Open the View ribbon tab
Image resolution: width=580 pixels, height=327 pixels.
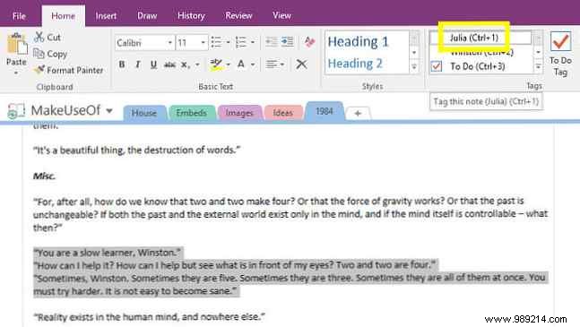(x=281, y=16)
